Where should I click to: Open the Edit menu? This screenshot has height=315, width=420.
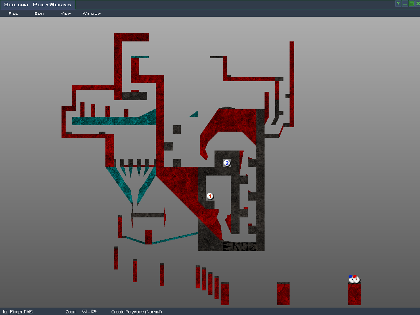pyautogui.click(x=39, y=14)
